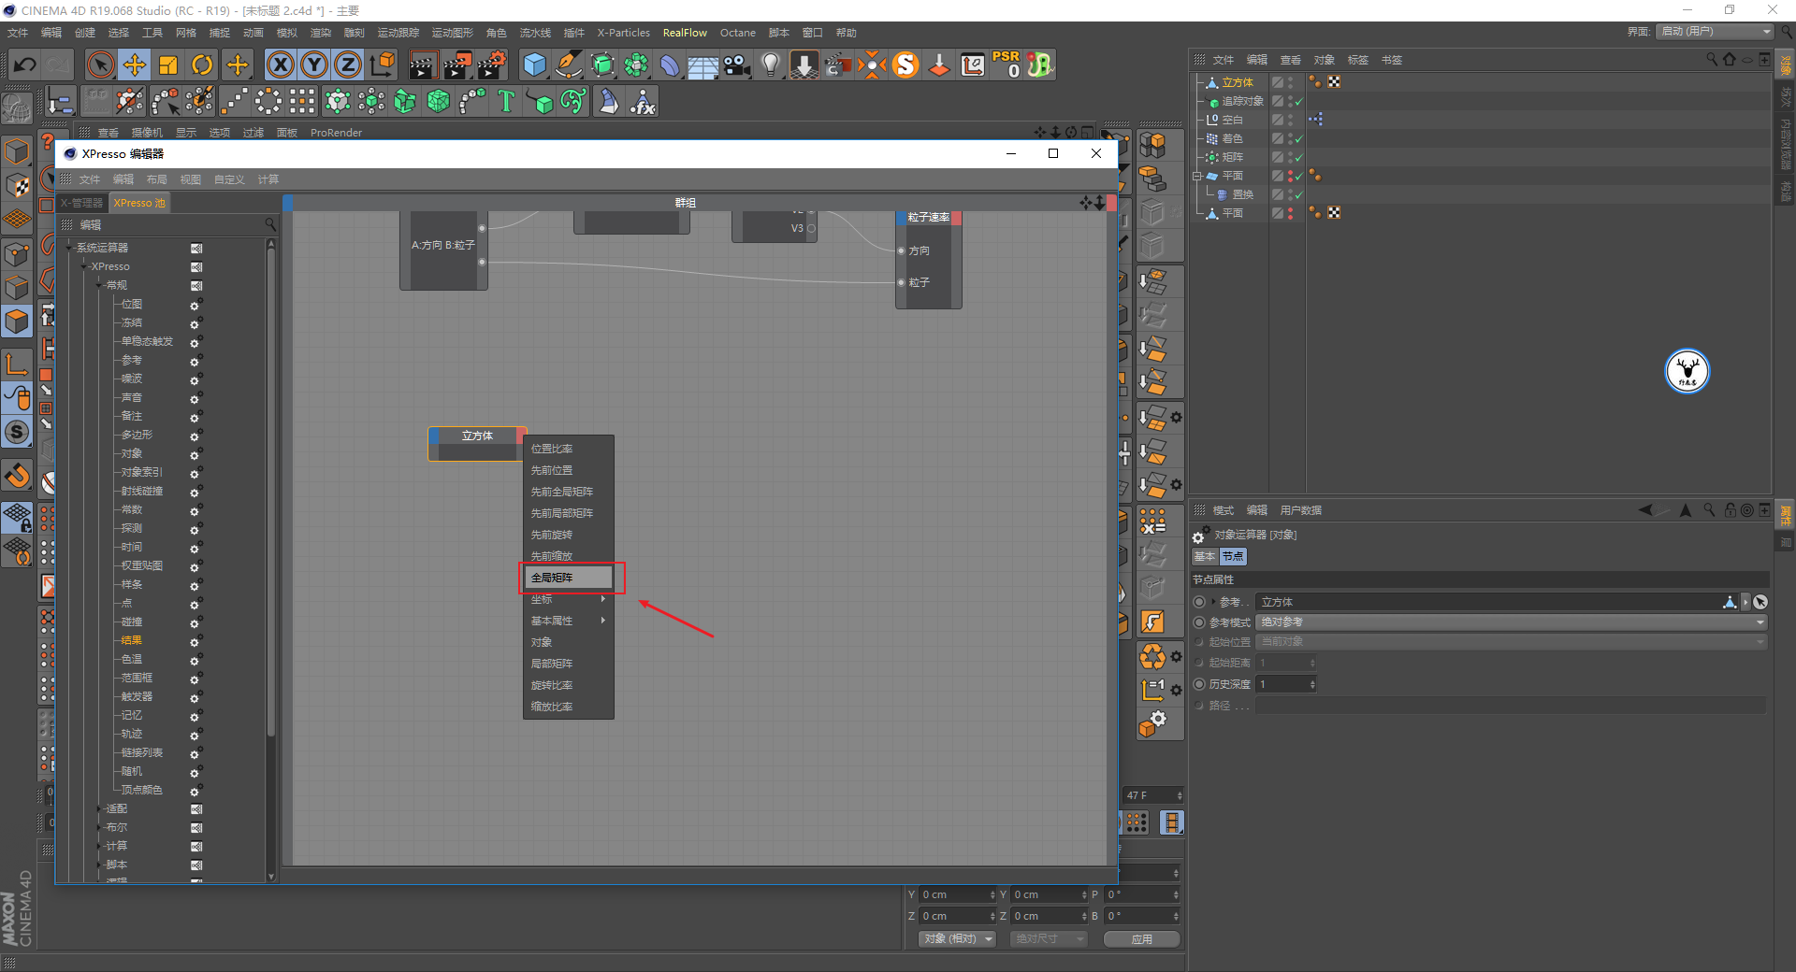The height and width of the screenshot is (972, 1796).
Task: Toggle Z axis lock
Action: point(348,64)
